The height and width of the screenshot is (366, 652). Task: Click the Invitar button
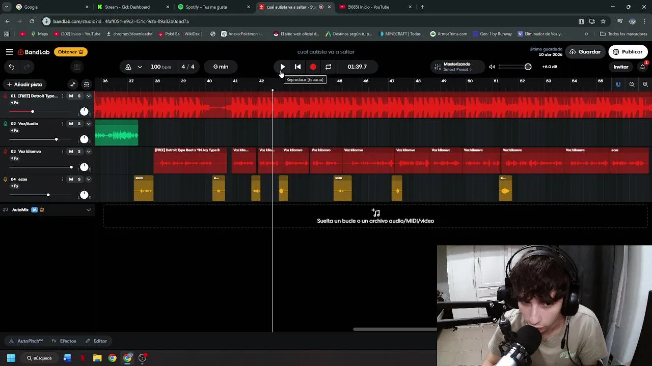pos(621,67)
